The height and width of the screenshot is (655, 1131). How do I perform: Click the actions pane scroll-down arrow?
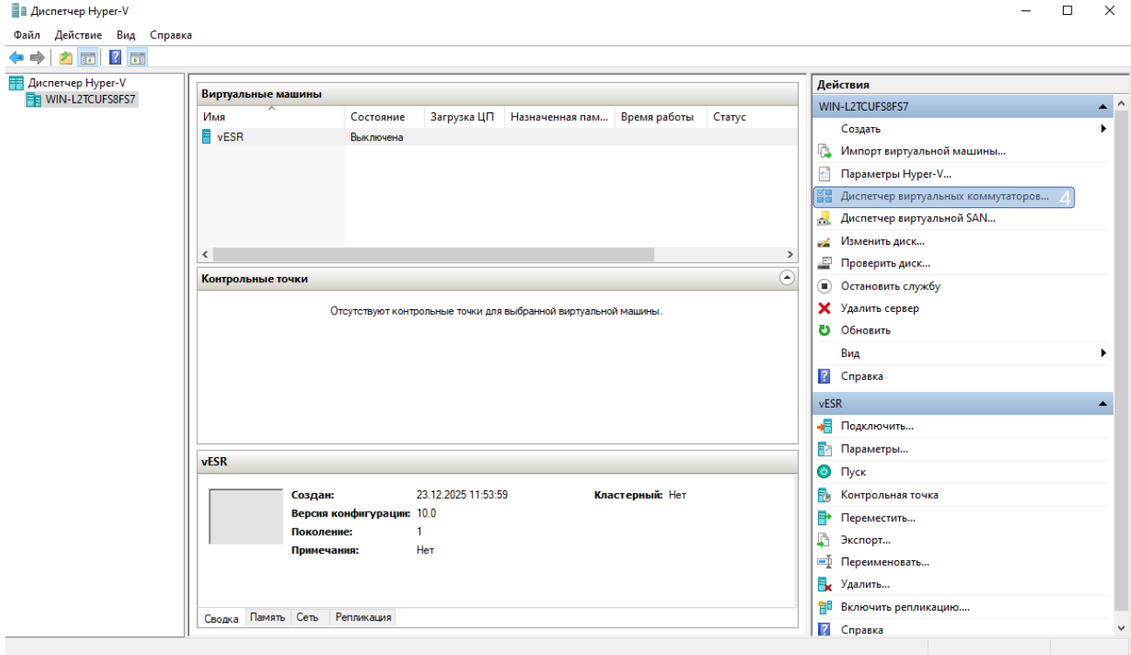tap(1121, 628)
